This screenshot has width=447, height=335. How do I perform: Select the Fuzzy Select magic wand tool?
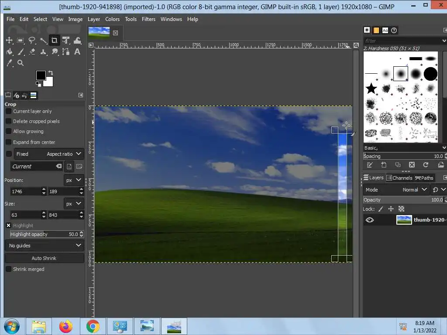(43, 40)
